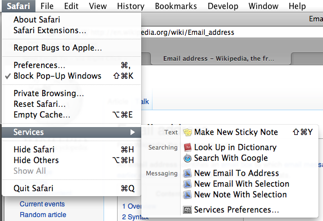Click the New Email To Address icon
The height and width of the screenshot is (221, 323).
(x=187, y=173)
